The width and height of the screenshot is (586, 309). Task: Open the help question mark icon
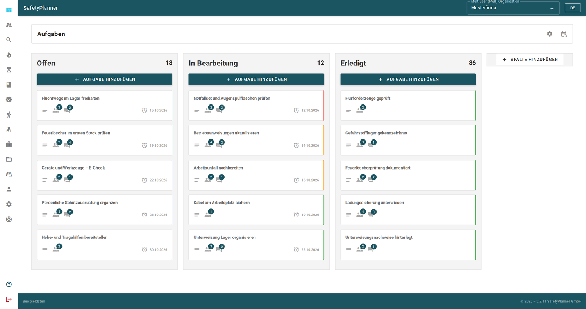tap(9, 284)
